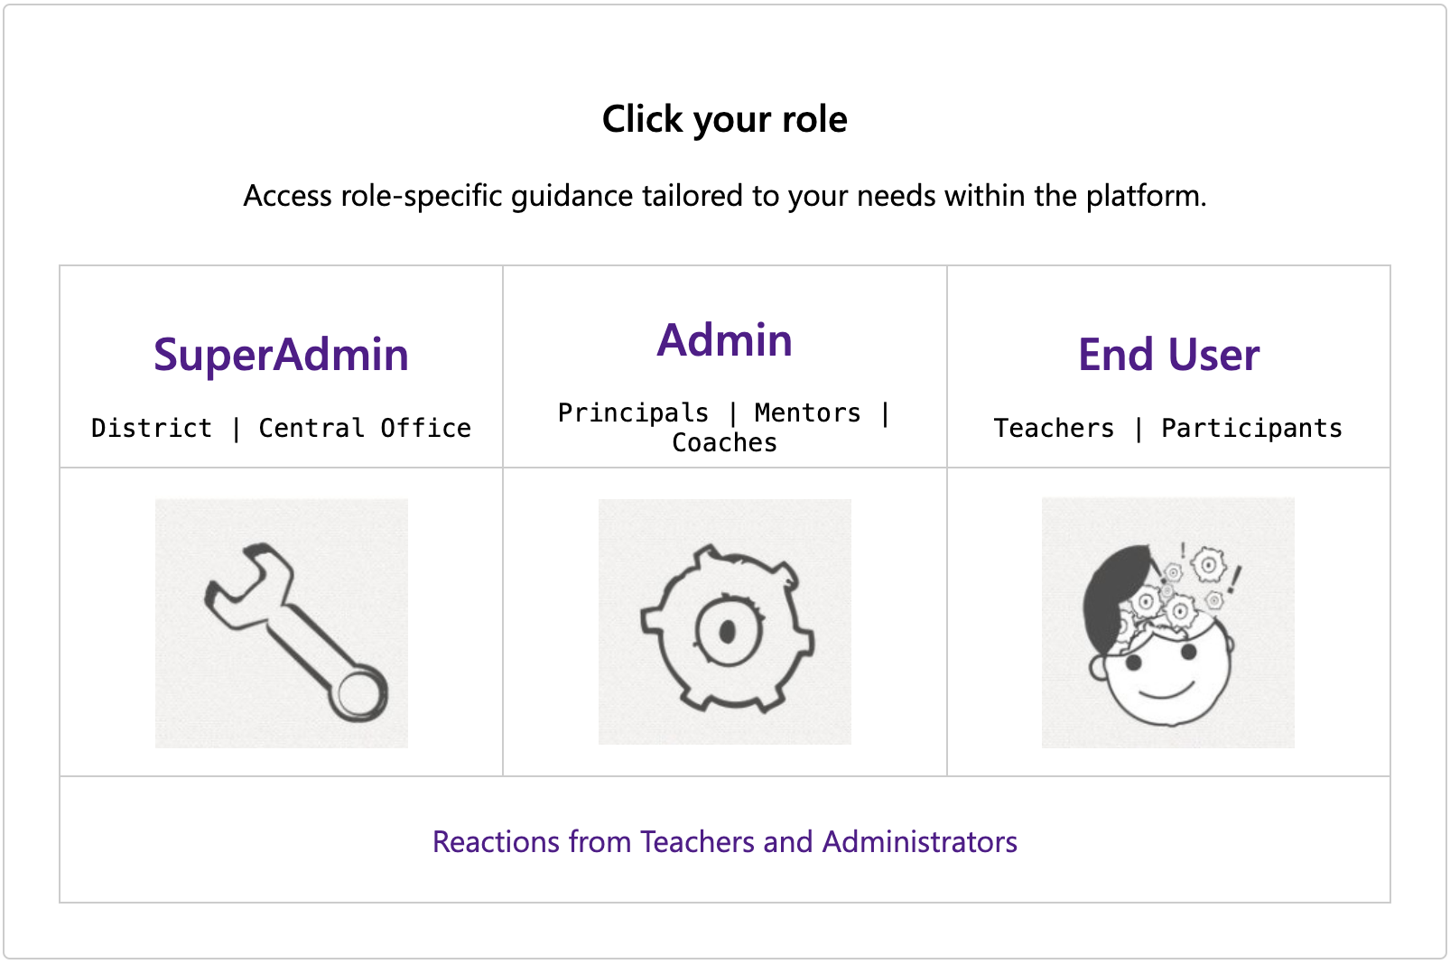Click the gear image under Admin
Viewport: 1450px width, 964px height.
click(x=724, y=622)
